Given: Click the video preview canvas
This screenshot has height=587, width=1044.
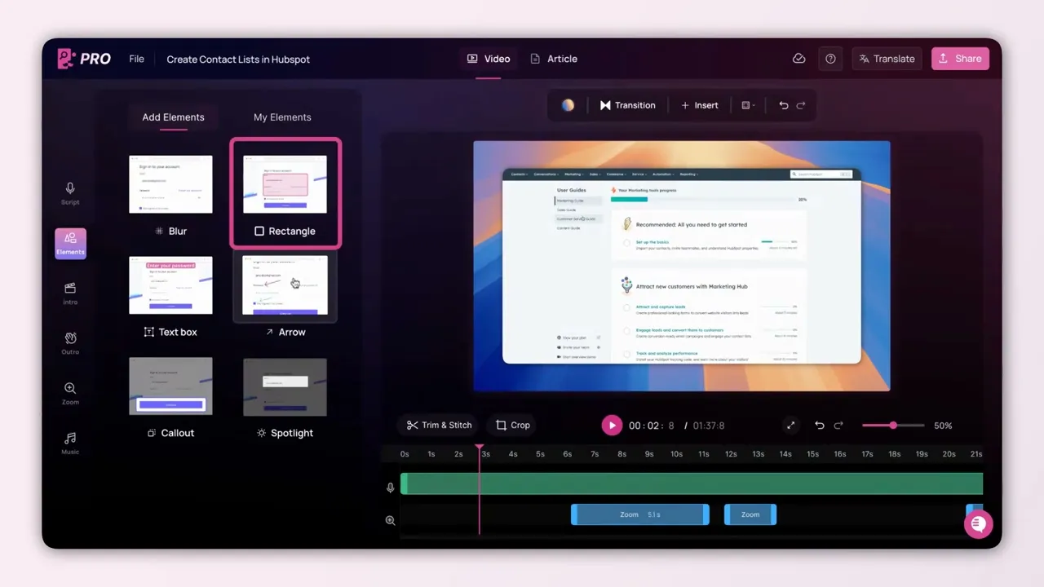Looking at the screenshot, I should pos(682,266).
